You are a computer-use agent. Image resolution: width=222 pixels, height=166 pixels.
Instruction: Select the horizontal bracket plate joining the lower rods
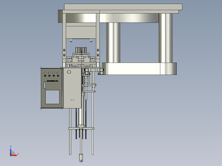(81, 129)
